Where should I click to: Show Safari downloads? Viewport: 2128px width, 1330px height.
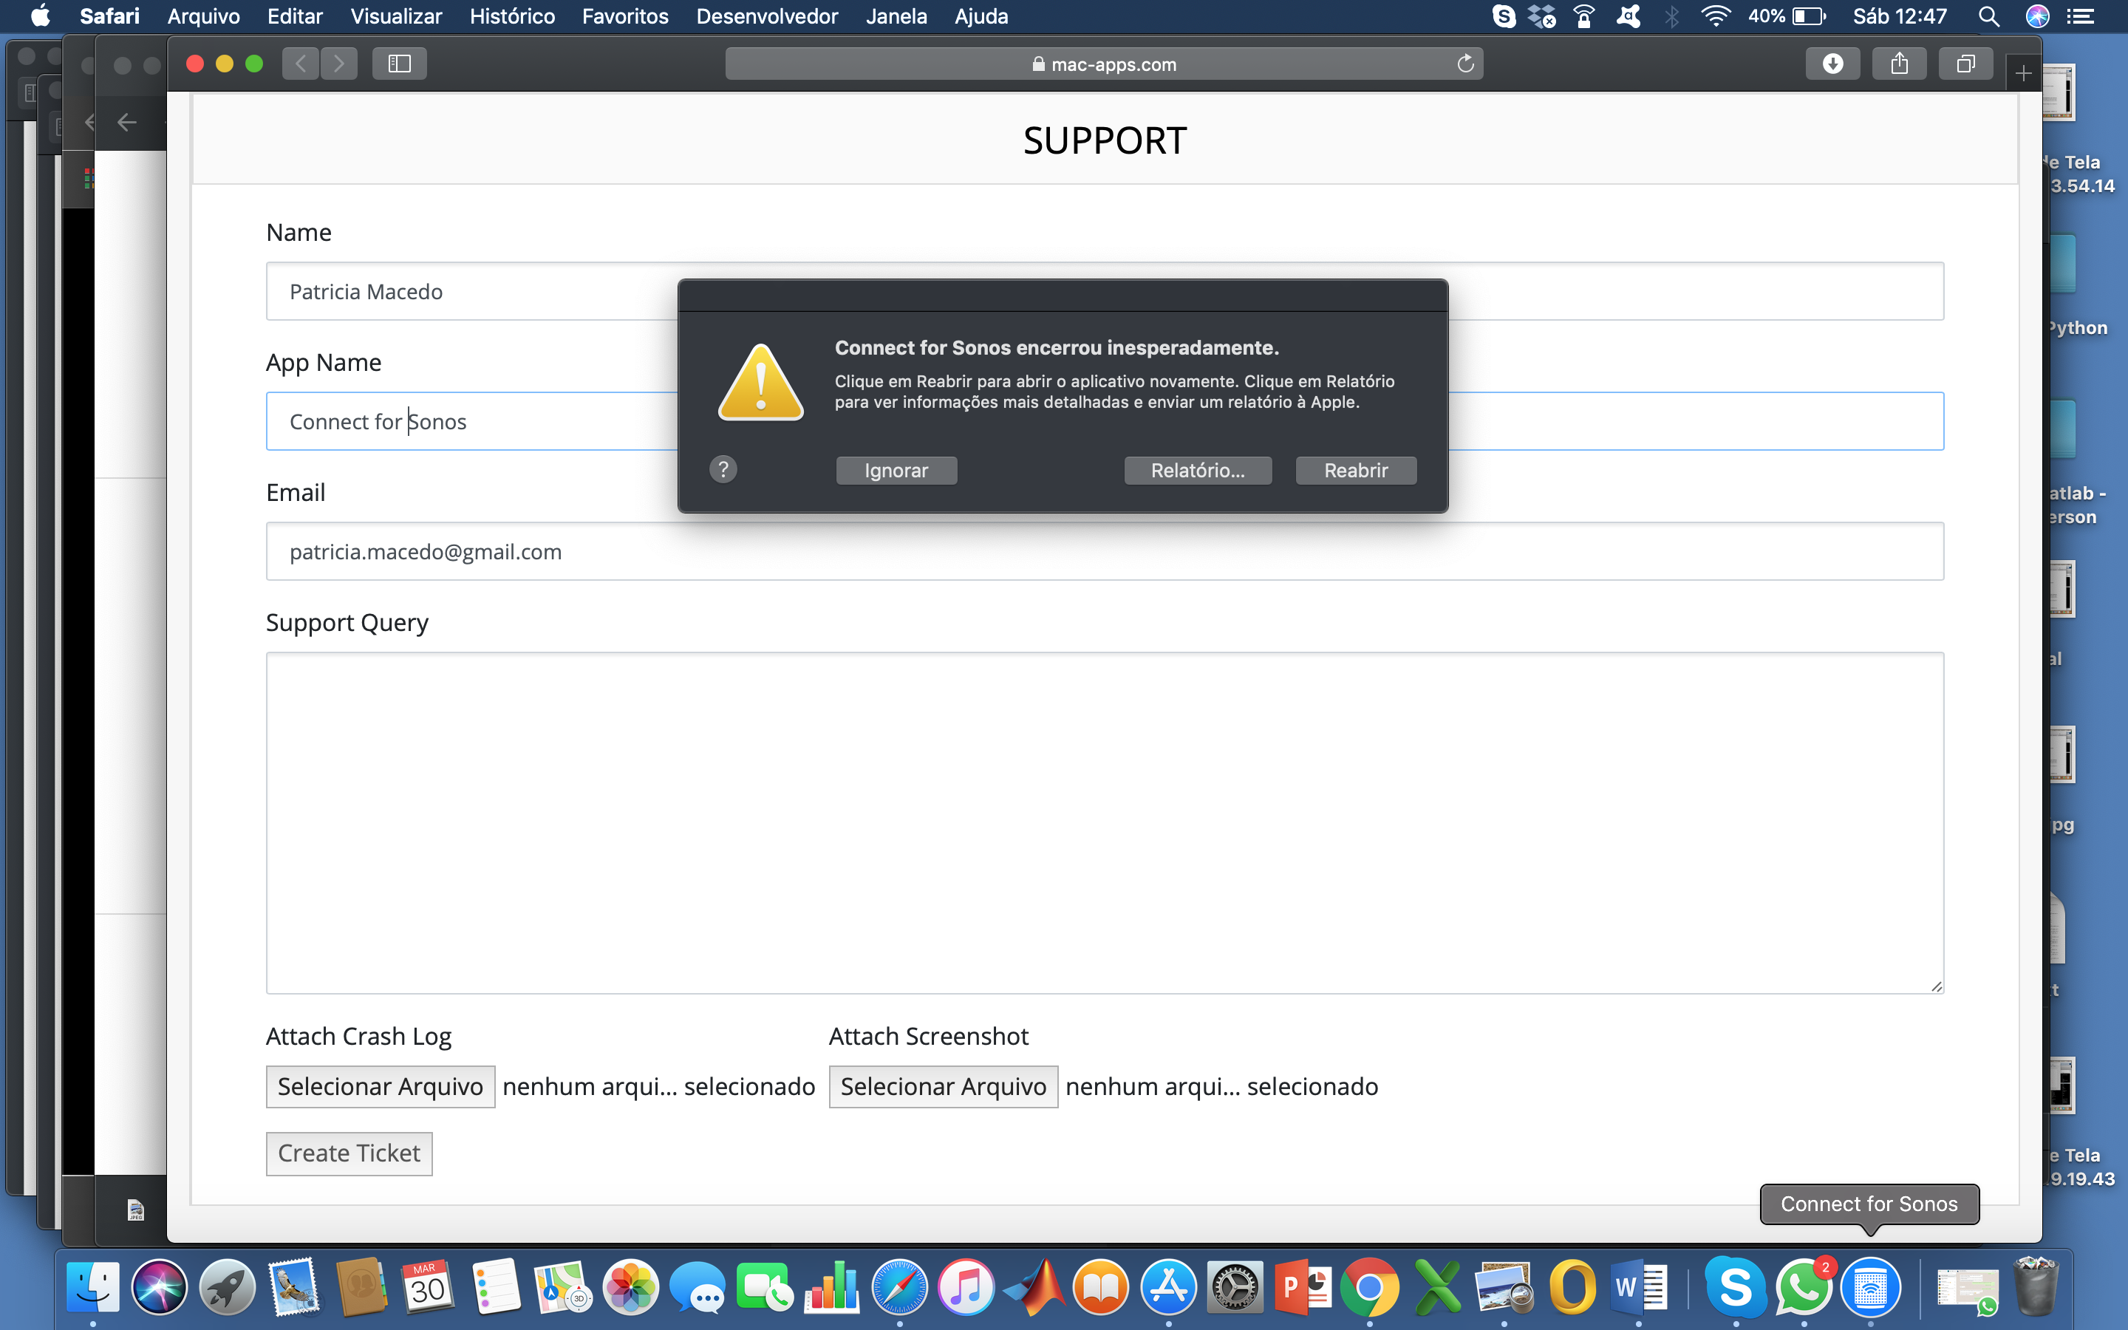pyautogui.click(x=1832, y=64)
